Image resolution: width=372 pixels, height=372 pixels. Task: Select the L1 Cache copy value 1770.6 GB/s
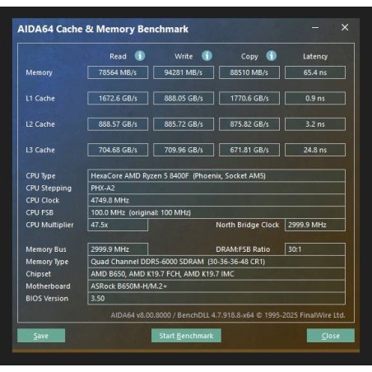(x=249, y=98)
